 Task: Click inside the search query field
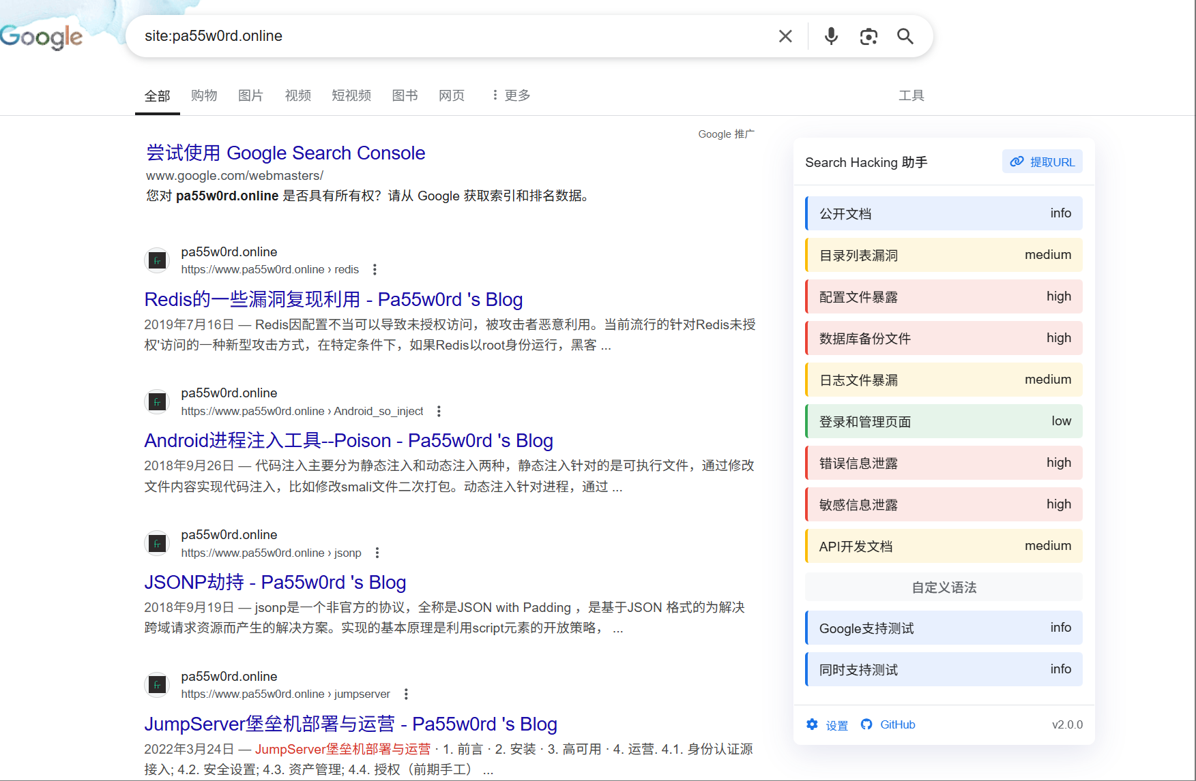450,36
